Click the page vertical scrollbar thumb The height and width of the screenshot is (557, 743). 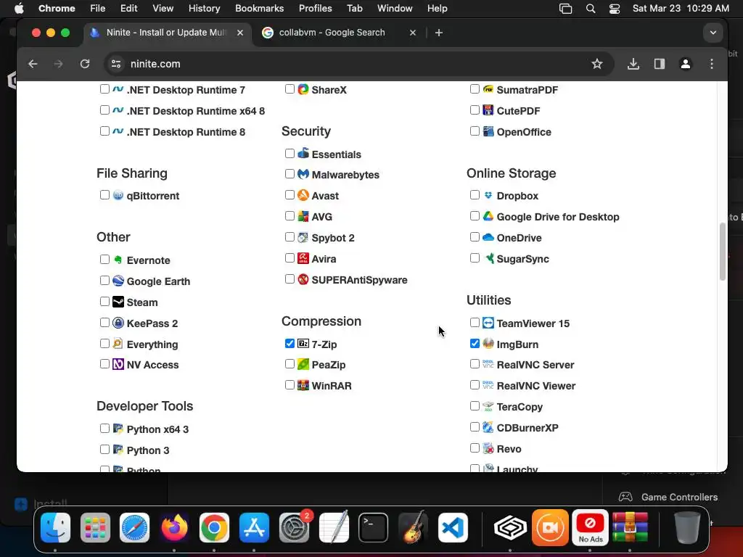722,251
